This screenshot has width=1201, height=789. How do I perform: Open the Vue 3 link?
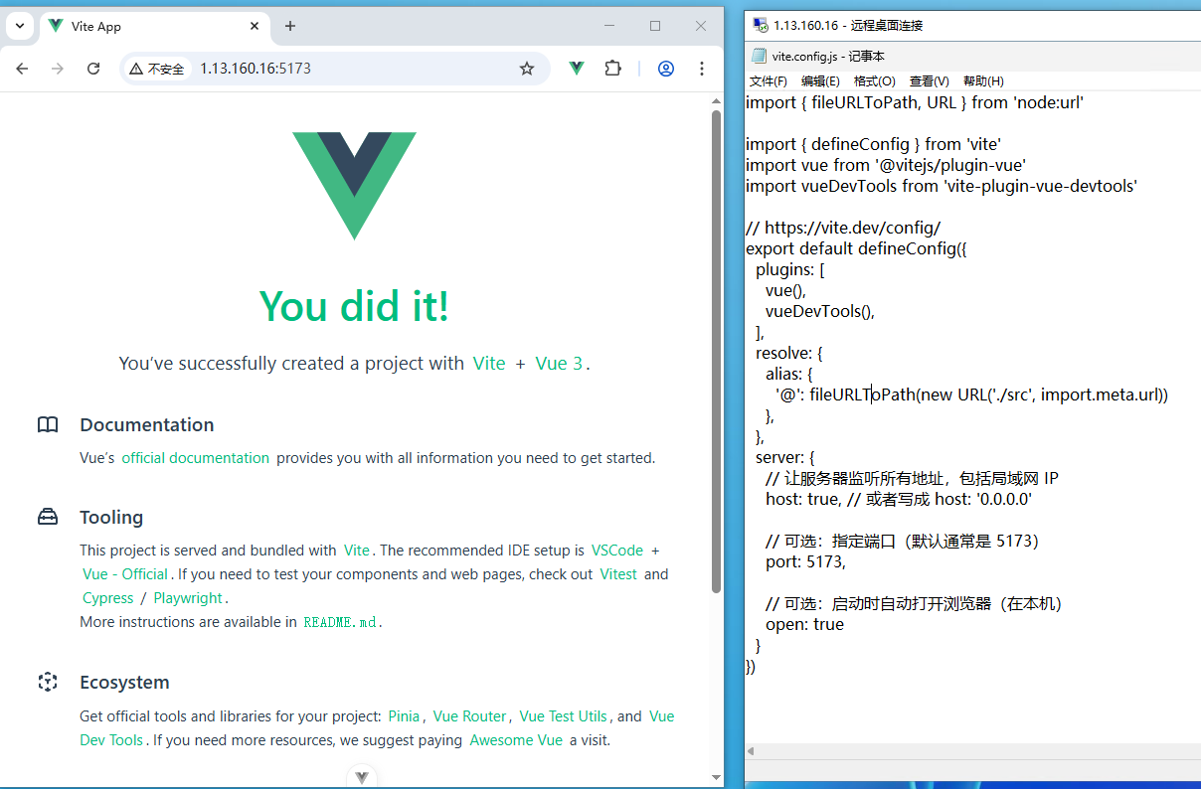[x=559, y=363]
